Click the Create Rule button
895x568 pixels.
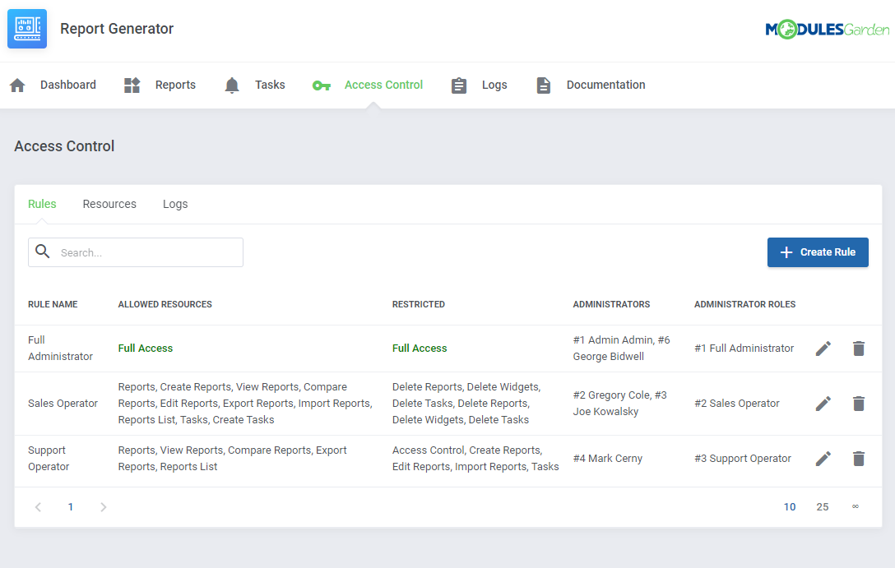coord(818,252)
